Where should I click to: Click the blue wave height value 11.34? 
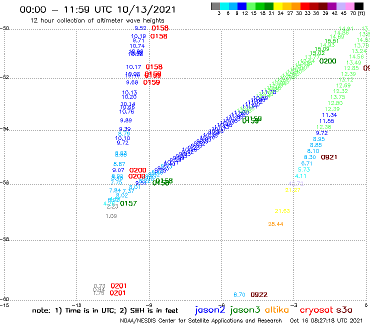click(329, 115)
